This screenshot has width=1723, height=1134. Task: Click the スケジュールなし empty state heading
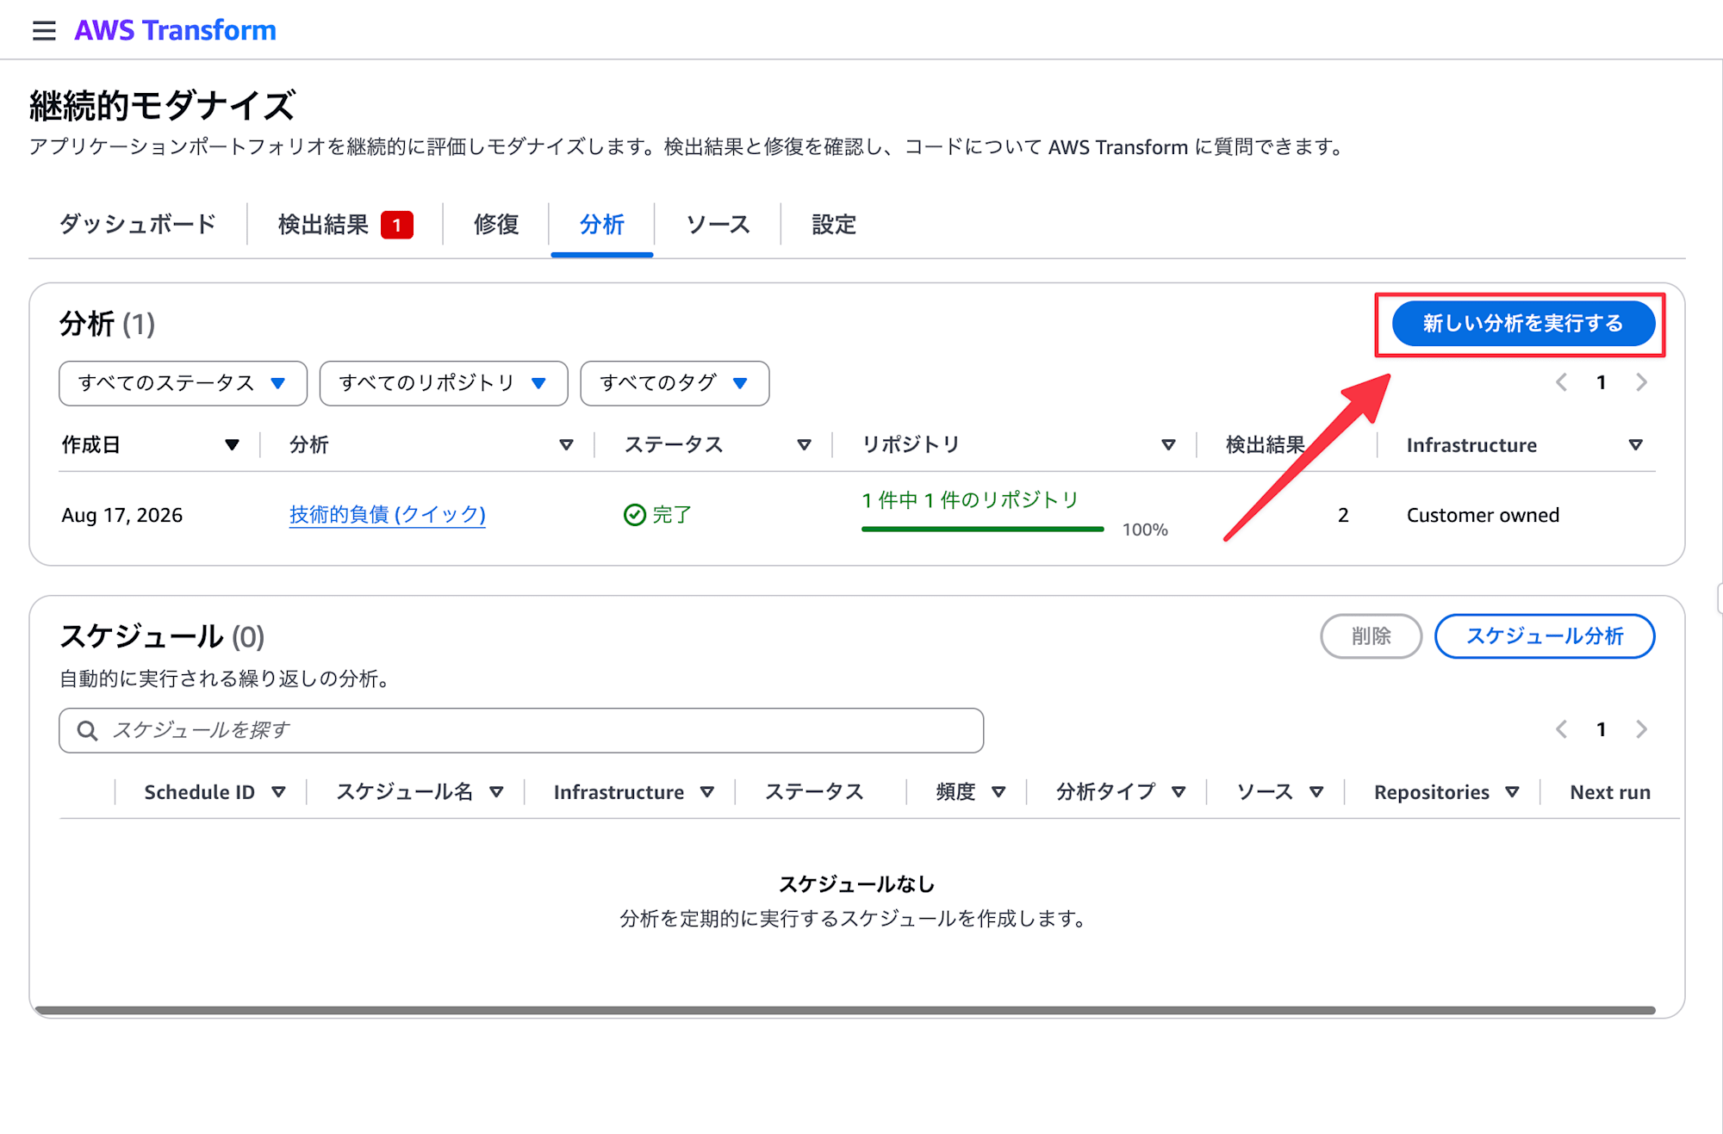point(856,884)
